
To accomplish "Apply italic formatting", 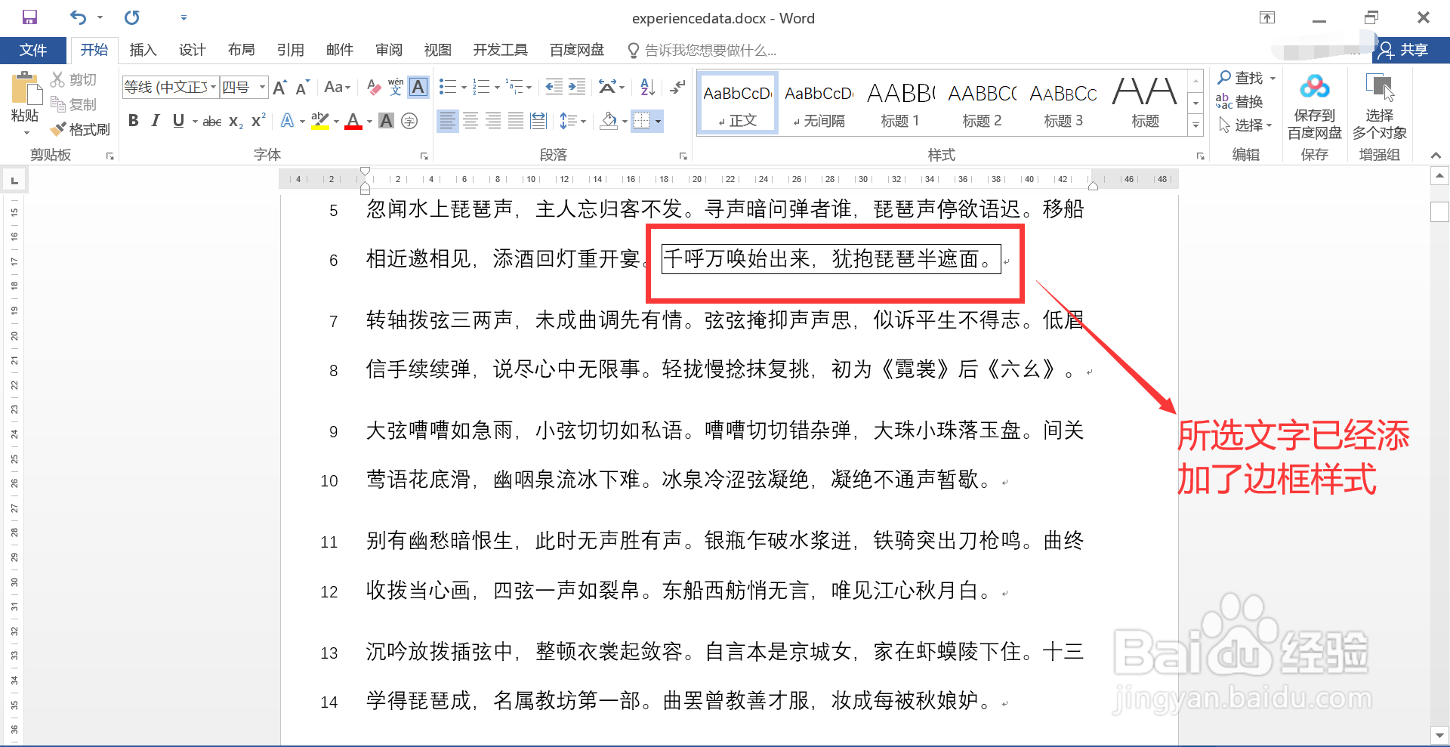I will [155, 120].
